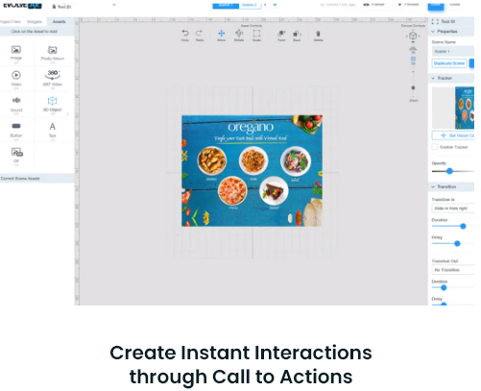Click the plus icon to add scene
Screen dimensions: 481x391
coord(275,5)
